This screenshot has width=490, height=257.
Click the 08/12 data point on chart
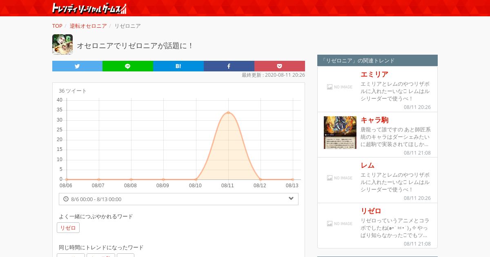[x=261, y=179]
